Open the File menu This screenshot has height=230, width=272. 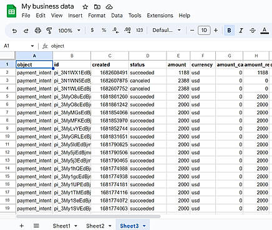(26, 16)
